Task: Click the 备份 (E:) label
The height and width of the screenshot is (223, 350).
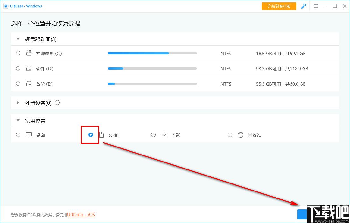Action: (44, 84)
